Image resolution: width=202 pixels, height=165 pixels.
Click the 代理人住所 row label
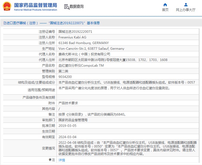47,60
